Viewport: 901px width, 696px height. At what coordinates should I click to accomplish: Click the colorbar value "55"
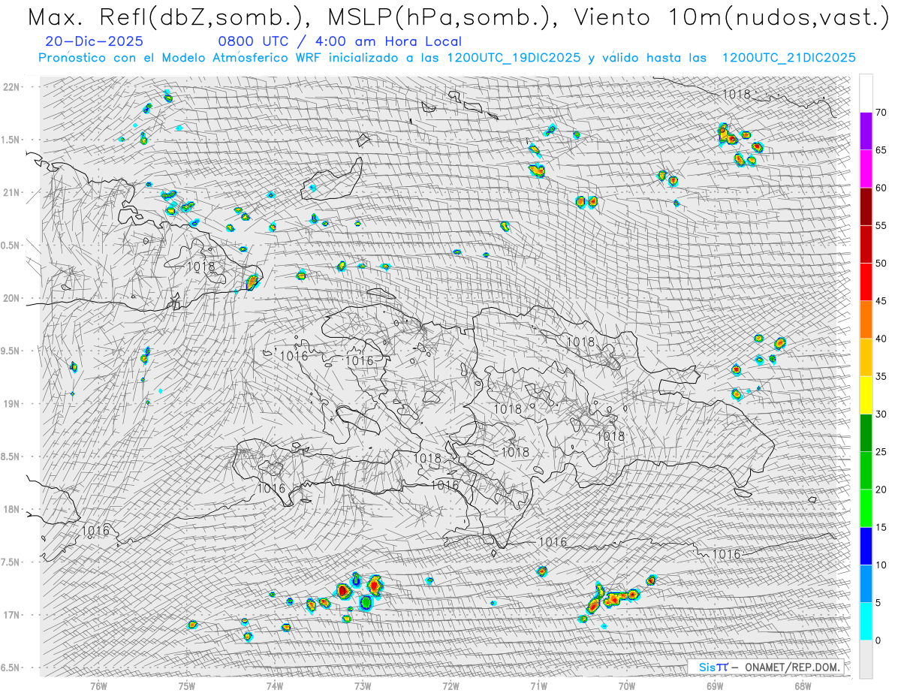881,225
